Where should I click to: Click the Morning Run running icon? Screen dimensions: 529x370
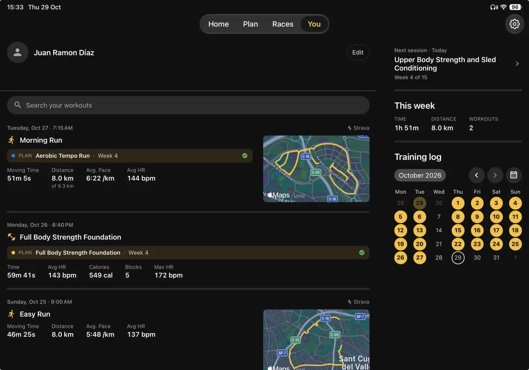(12, 140)
